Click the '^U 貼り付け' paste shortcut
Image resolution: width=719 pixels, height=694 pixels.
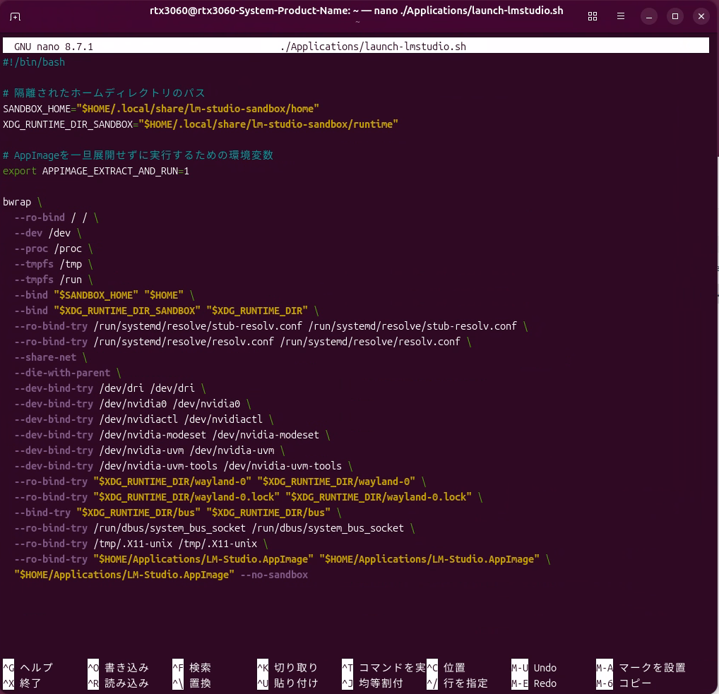(287, 683)
